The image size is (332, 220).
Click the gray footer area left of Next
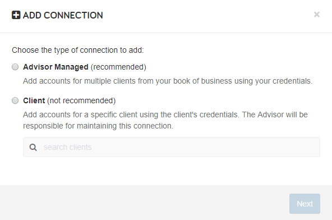point(144,204)
